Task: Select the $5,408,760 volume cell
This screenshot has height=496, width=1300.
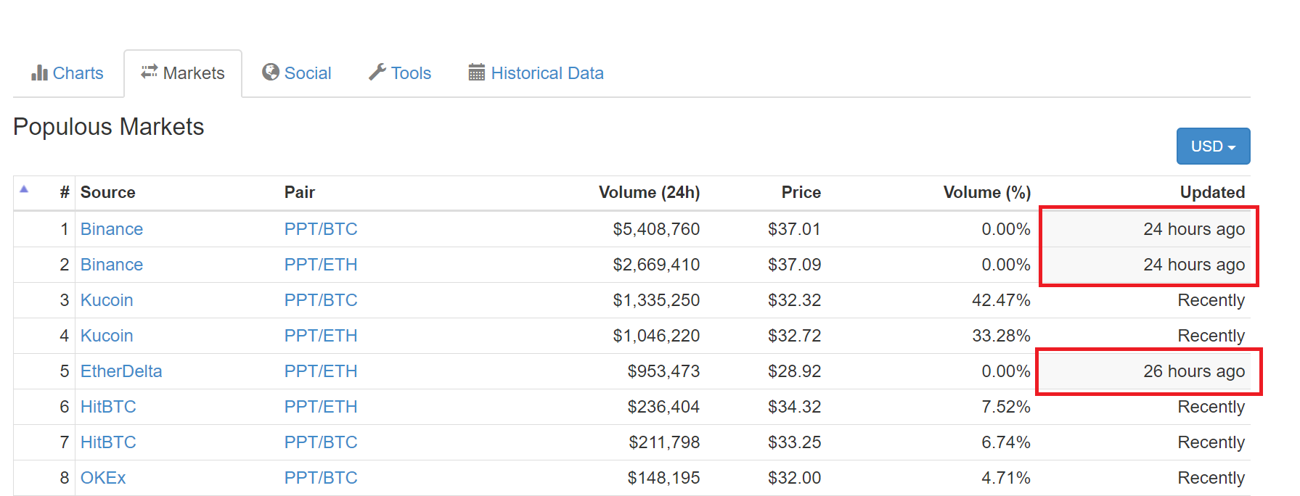Action: [x=656, y=229]
